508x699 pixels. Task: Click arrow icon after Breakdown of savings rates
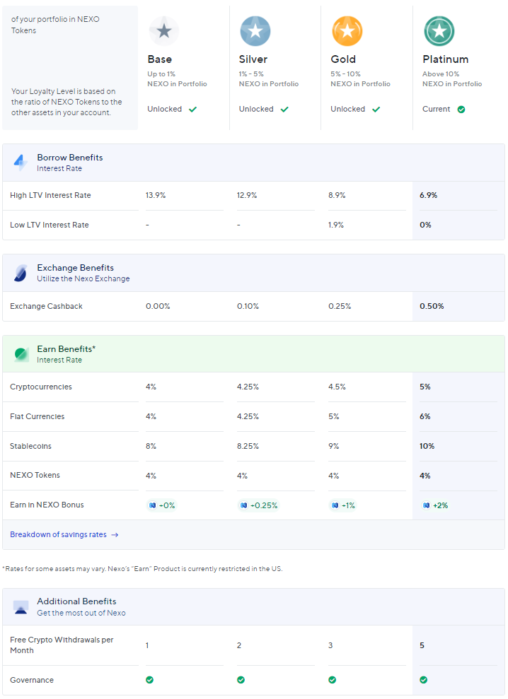[115, 535]
